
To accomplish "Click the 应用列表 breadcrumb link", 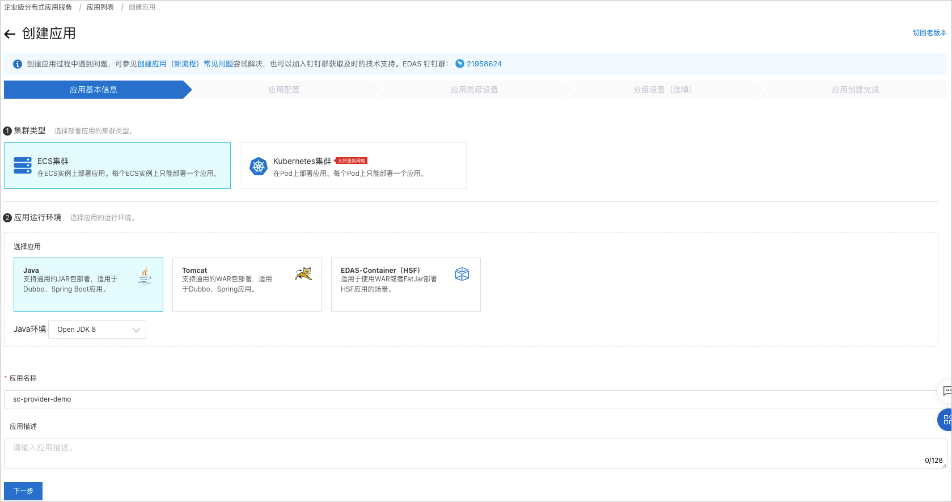I will (100, 7).
